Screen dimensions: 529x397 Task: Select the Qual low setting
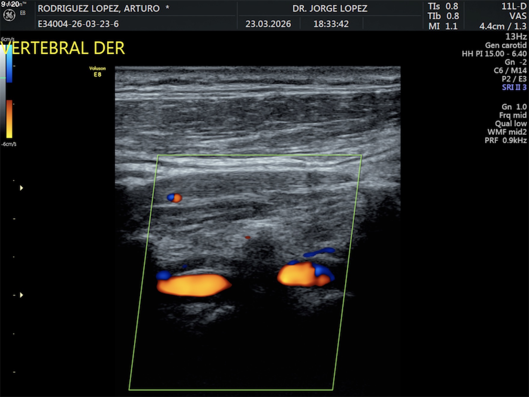[511, 124]
